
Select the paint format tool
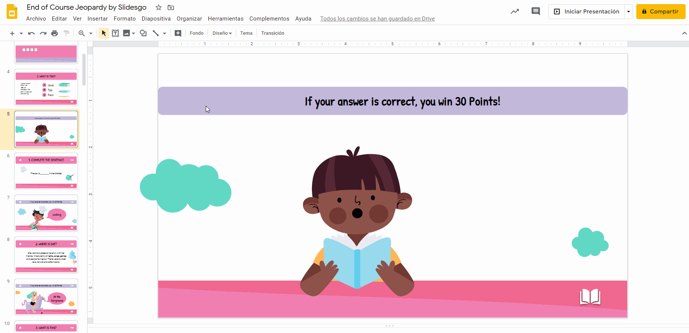tap(67, 33)
